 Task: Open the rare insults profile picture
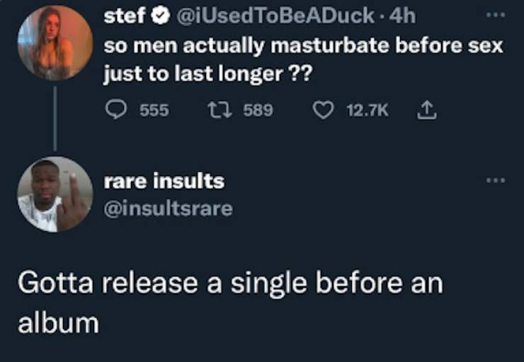55,194
